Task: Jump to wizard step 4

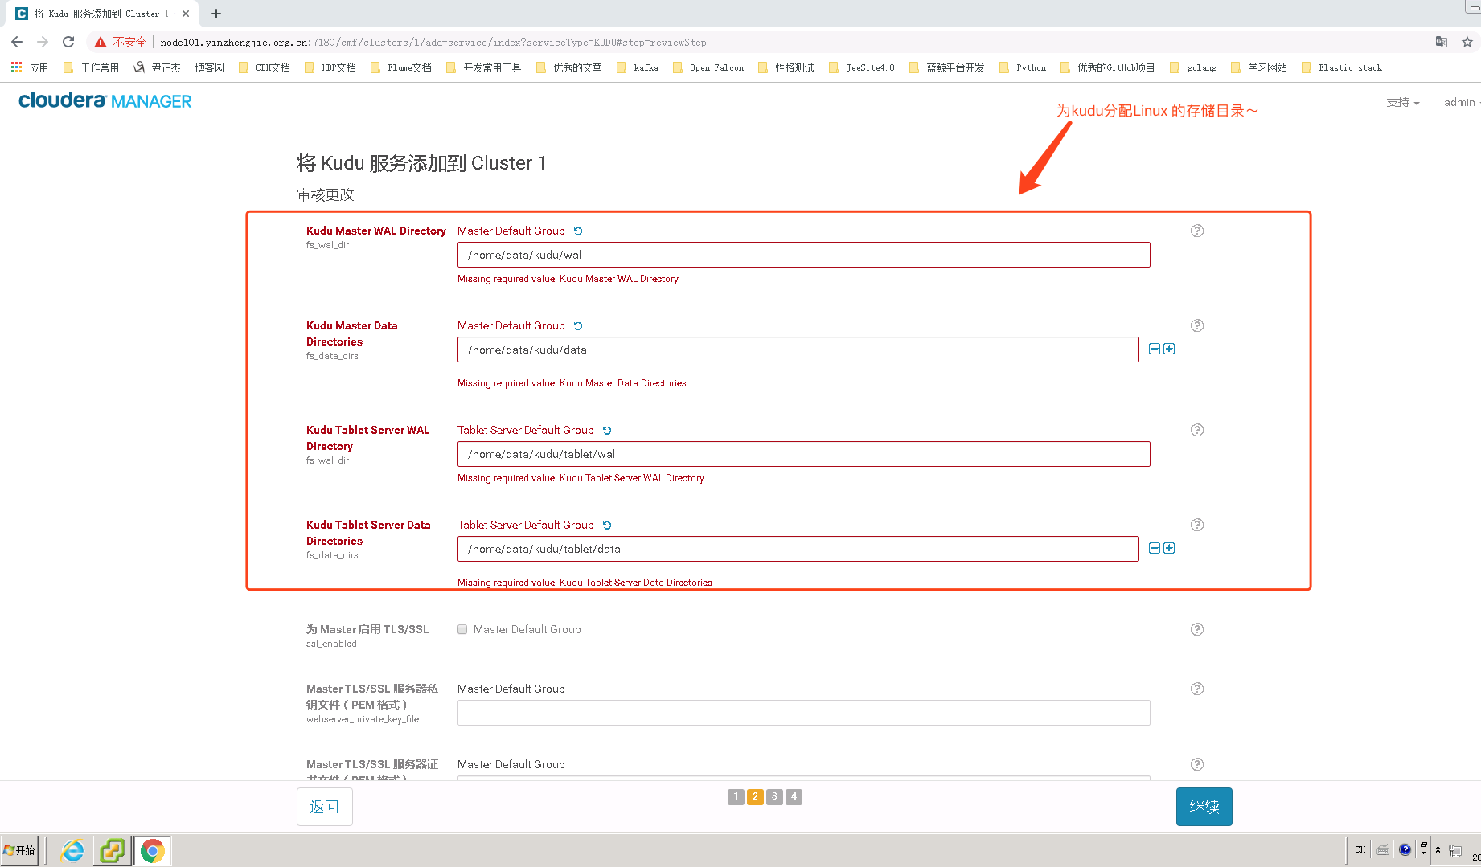Action: tap(794, 796)
